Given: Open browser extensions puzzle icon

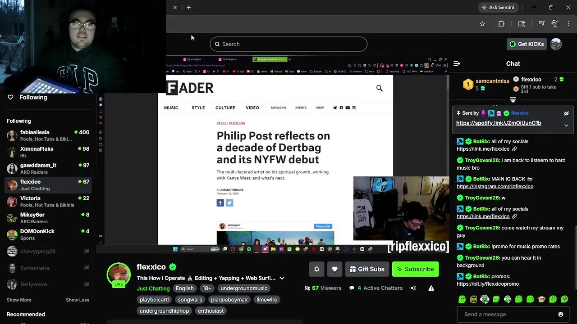Looking at the screenshot, I should click(x=501, y=24).
